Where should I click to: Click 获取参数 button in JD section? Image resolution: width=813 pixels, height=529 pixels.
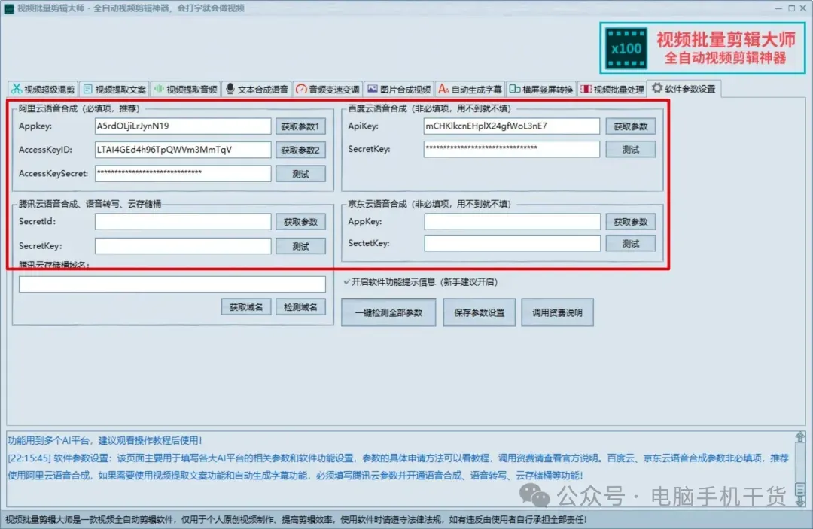point(631,222)
